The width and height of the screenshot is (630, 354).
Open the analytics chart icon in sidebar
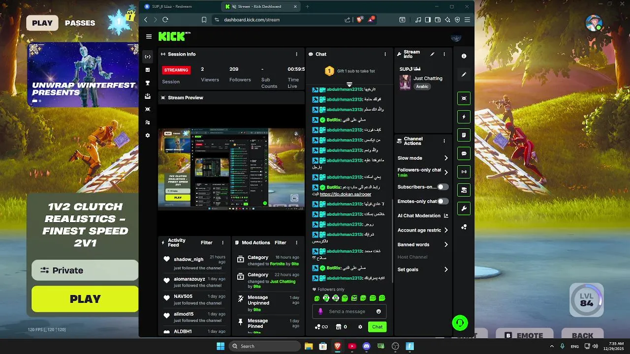148,70
